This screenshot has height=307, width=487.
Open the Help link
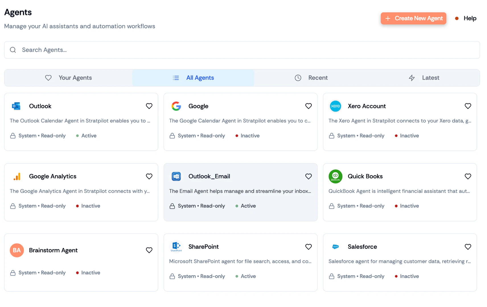[470, 18]
